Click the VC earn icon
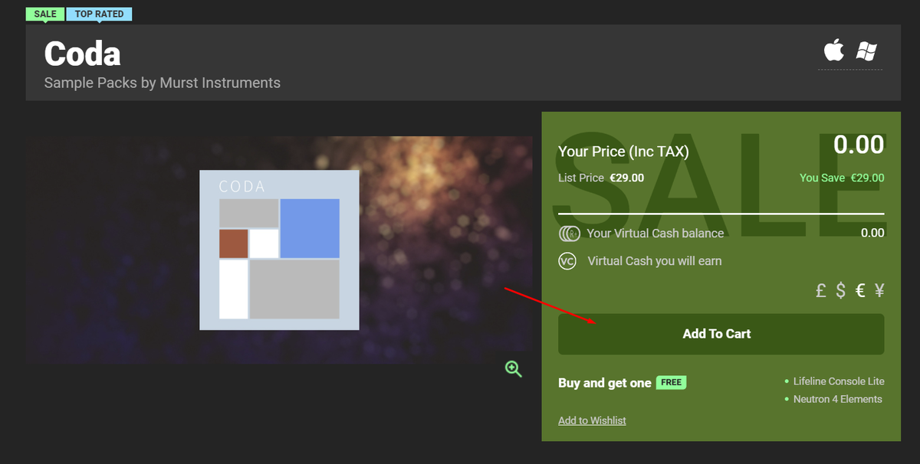This screenshot has width=920, height=464. click(567, 261)
